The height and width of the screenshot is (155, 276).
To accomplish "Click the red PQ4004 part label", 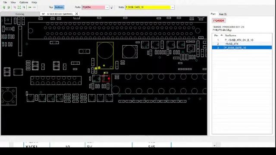I will coord(219,21).
